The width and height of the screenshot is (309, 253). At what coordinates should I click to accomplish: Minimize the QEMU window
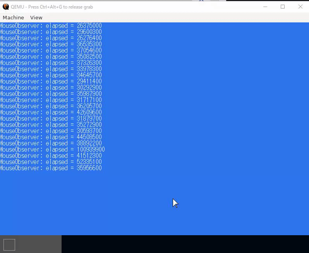click(265, 7)
